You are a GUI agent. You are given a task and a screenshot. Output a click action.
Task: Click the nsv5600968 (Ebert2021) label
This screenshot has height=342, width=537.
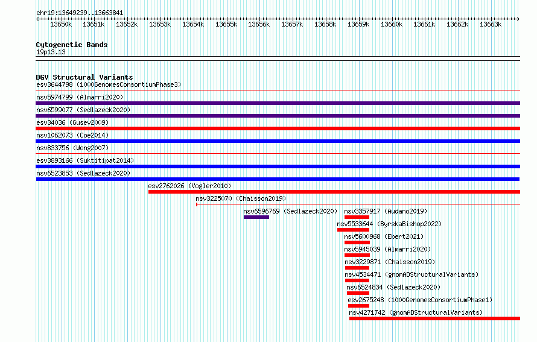(x=384, y=236)
